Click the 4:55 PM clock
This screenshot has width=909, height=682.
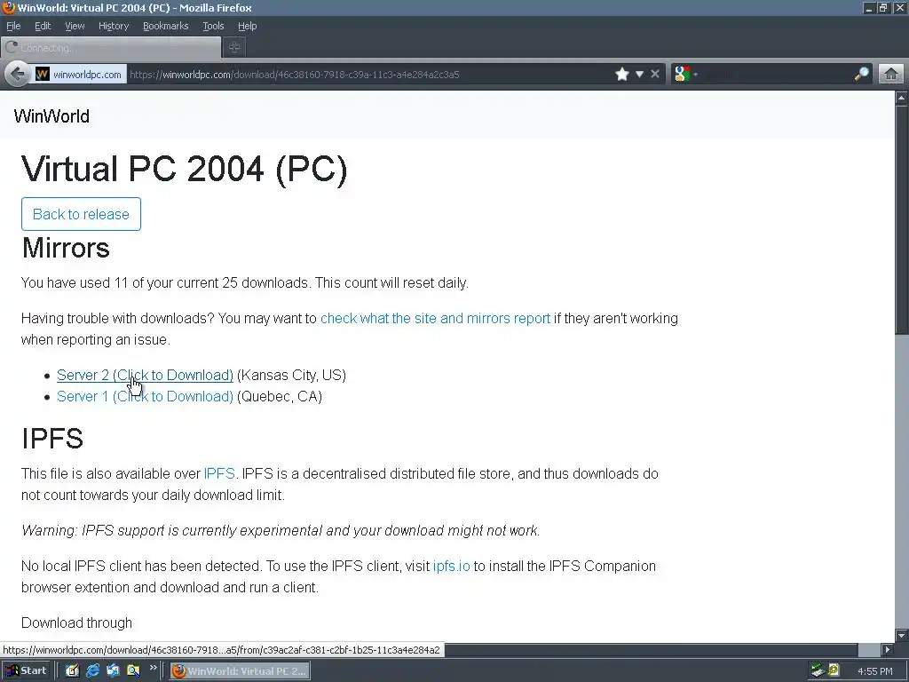[x=874, y=671]
